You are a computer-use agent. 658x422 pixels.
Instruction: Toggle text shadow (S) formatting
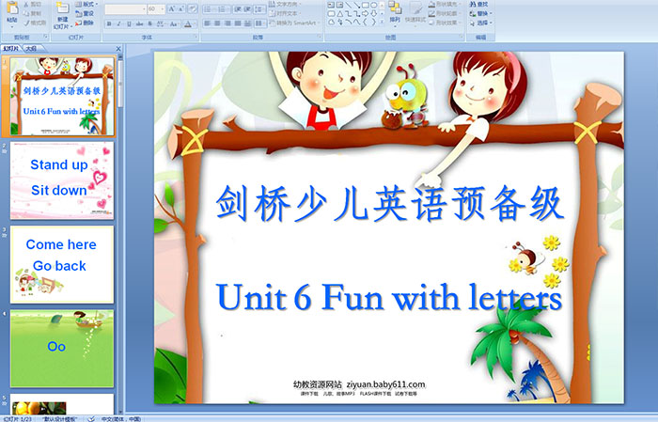pyautogui.click(x=149, y=23)
